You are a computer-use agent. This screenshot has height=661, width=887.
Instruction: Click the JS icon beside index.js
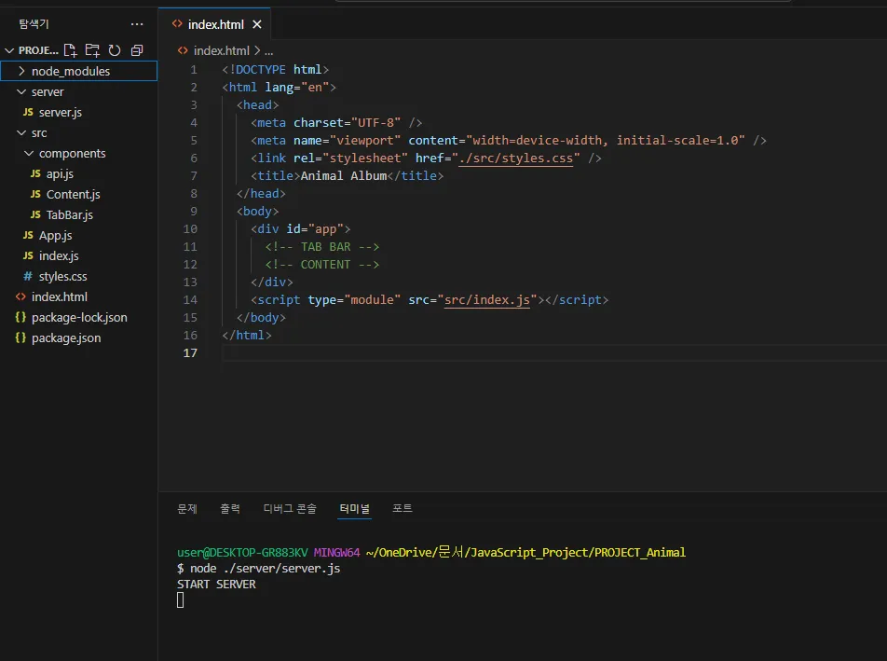tap(28, 255)
